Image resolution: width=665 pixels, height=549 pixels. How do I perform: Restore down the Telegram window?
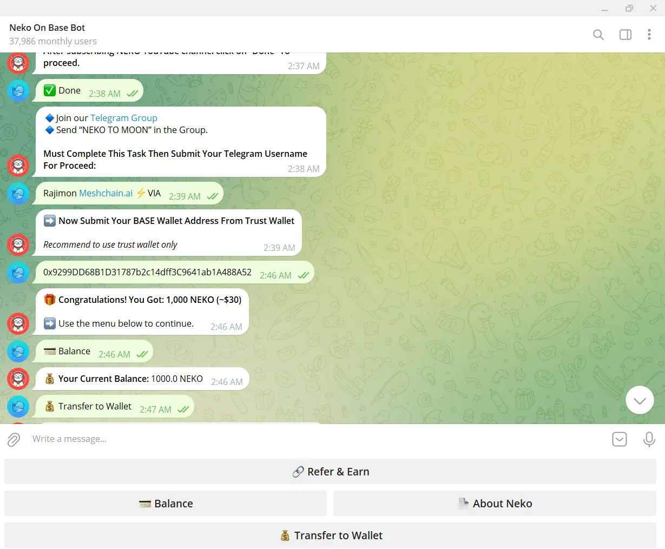point(629,8)
